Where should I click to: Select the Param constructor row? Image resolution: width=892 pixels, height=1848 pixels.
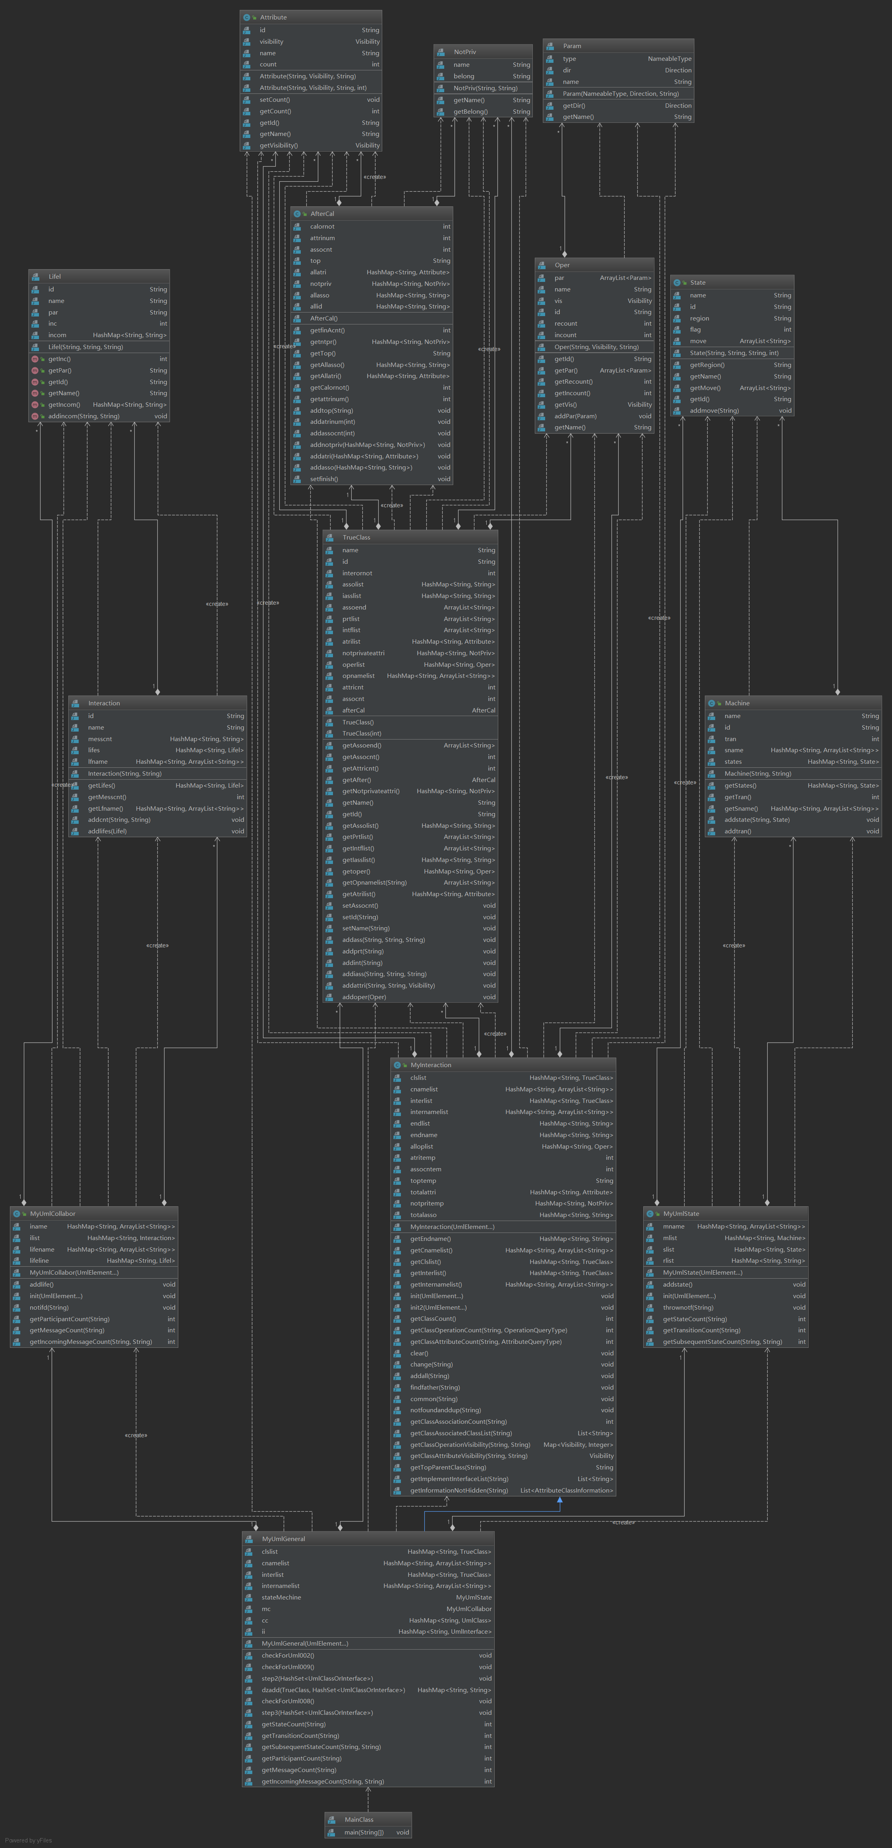(620, 94)
